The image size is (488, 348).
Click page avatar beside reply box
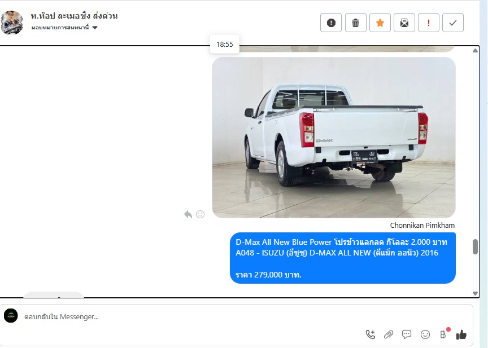11,316
